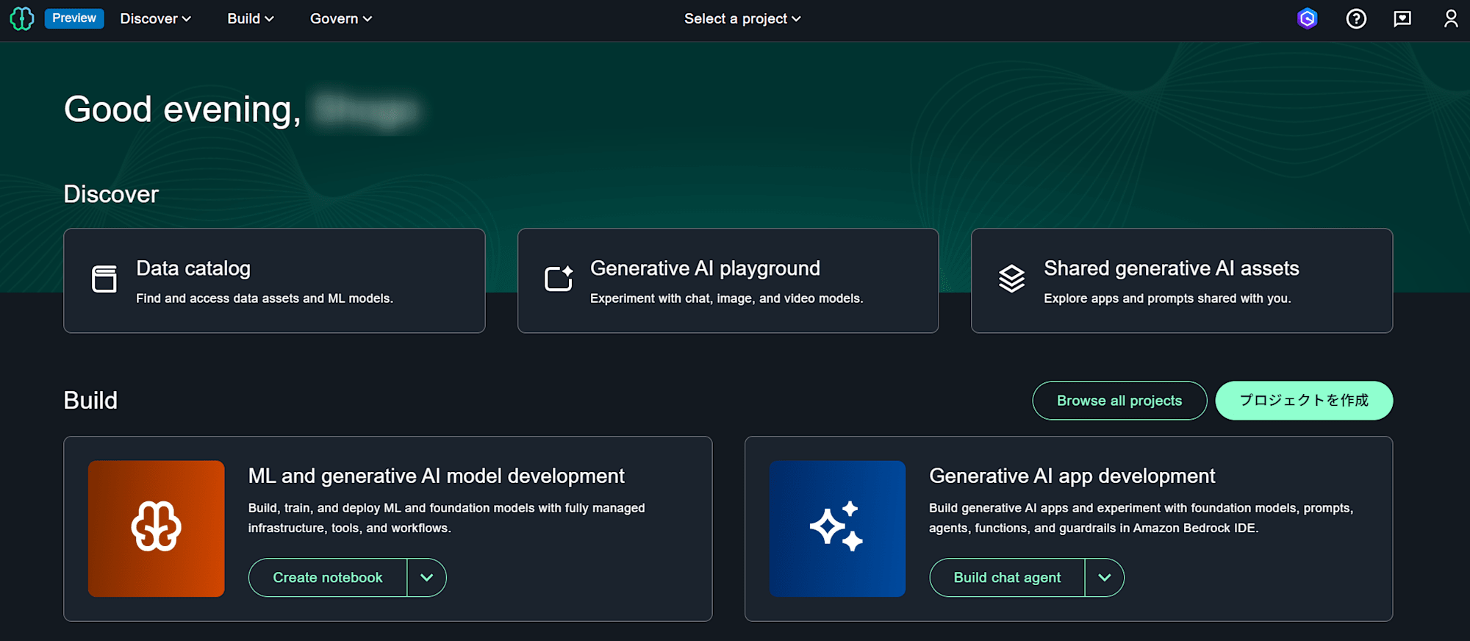Open the Data catalog title
The image size is (1470, 641).
(x=193, y=268)
